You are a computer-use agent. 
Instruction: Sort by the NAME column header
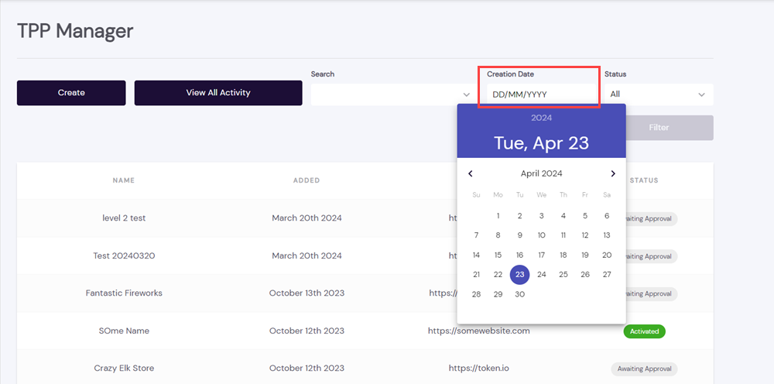124,180
